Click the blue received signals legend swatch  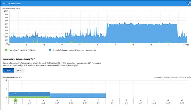click(50, 50)
